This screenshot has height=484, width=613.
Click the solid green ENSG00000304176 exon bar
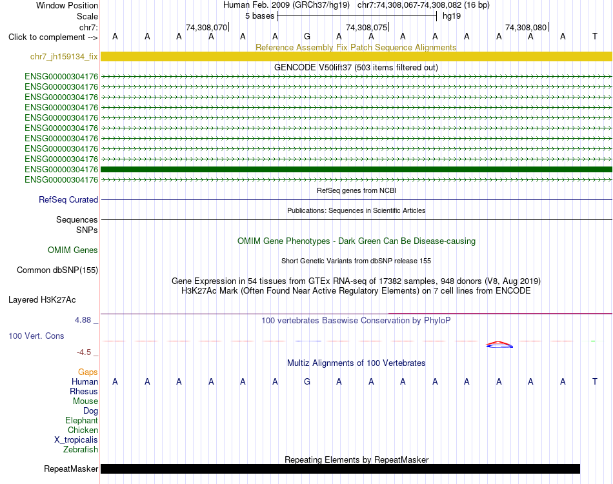coord(356,169)
